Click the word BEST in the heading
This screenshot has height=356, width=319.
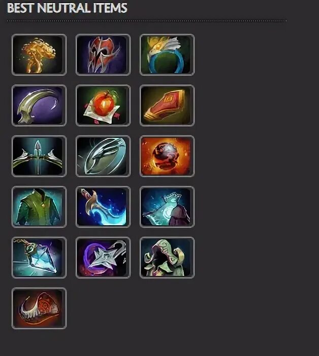pos(20,8)
